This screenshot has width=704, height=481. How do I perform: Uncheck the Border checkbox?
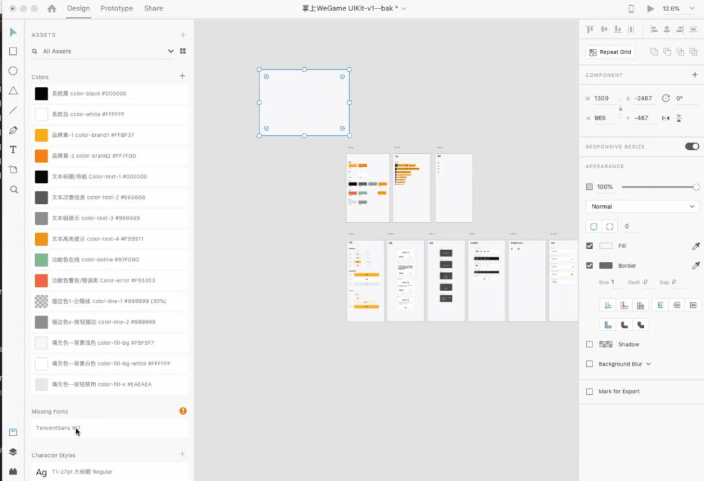[589, 265]
